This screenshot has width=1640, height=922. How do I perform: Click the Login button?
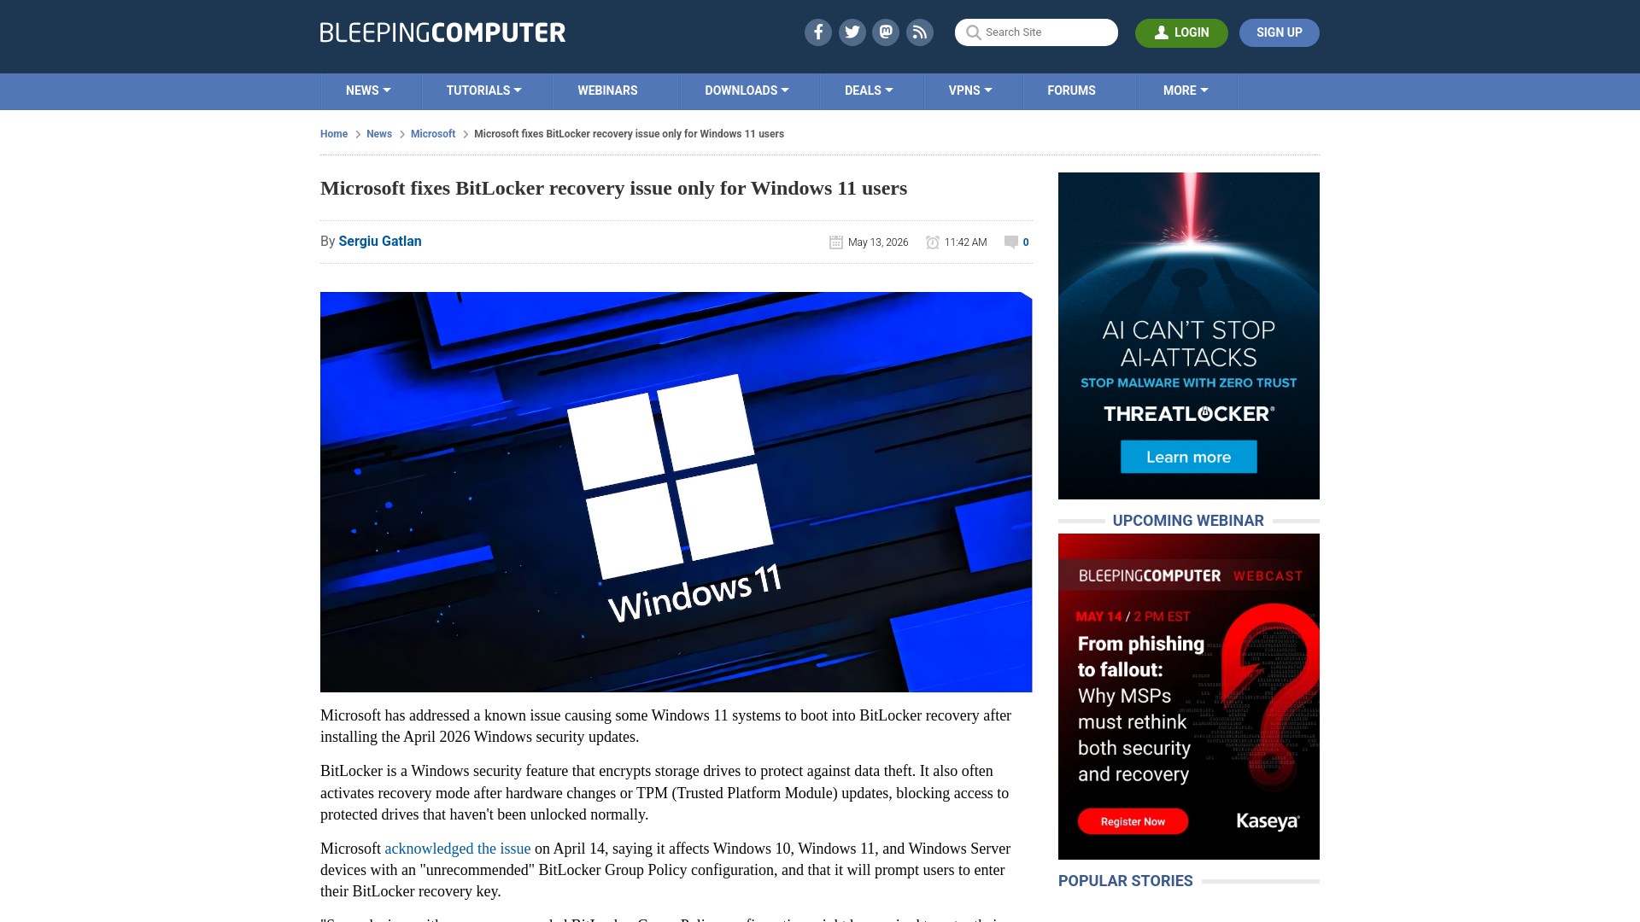point(1181,32)
